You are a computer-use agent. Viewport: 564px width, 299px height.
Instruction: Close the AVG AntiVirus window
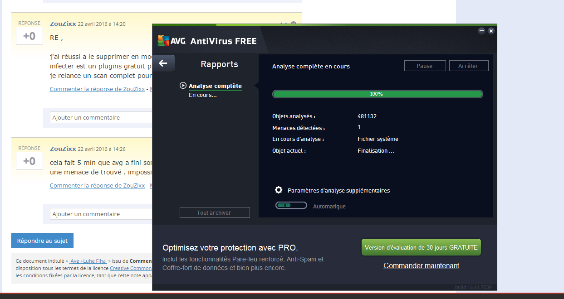(x=491, y=31)
